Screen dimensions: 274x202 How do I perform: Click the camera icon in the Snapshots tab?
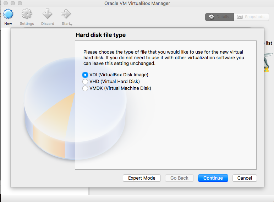tap(240, 17)
